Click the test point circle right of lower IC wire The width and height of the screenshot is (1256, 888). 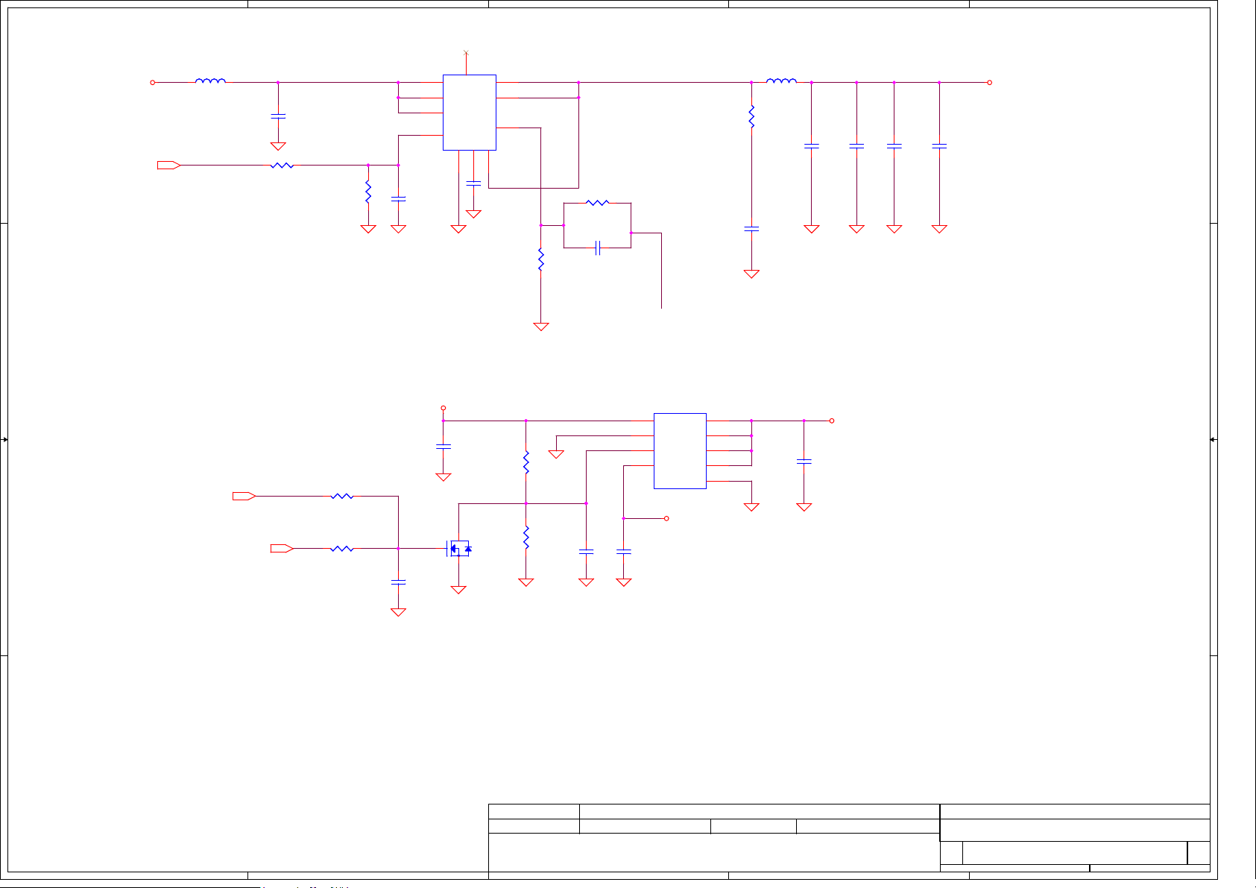click(666, 518)
